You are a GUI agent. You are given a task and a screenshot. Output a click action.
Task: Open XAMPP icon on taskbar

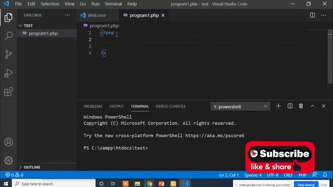[x=173, y=184]
